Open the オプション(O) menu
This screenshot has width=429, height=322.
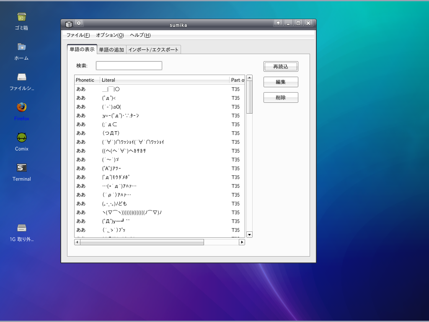[110, 35]
